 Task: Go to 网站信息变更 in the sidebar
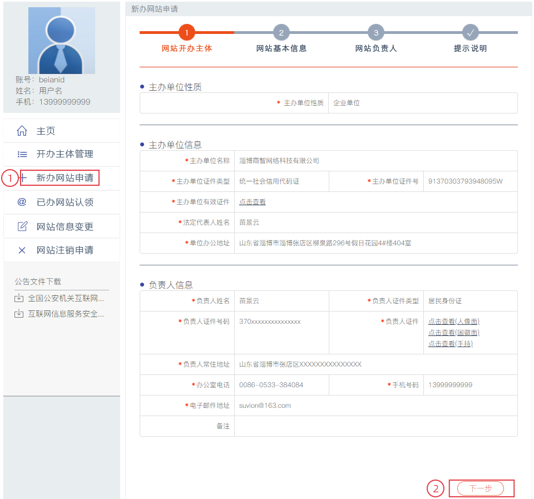coord(62,226)
